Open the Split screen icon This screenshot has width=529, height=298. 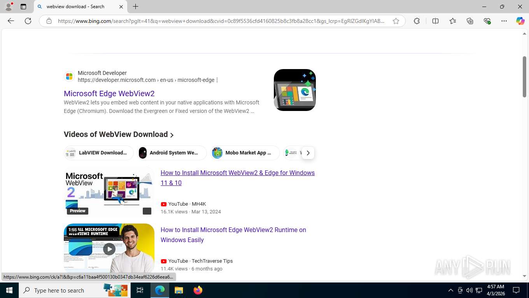[x=435, y=21]
